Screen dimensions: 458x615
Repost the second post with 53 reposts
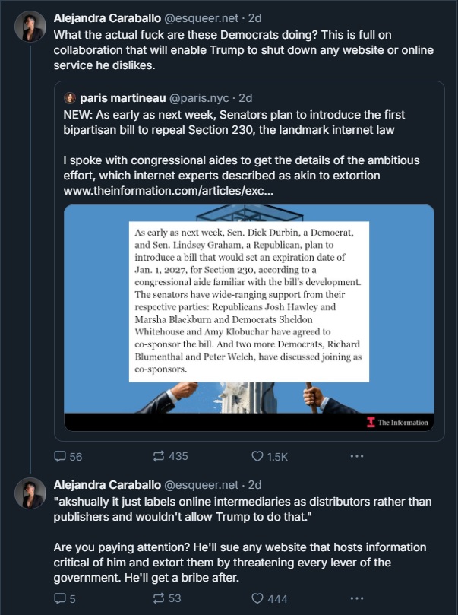[159, 598]
